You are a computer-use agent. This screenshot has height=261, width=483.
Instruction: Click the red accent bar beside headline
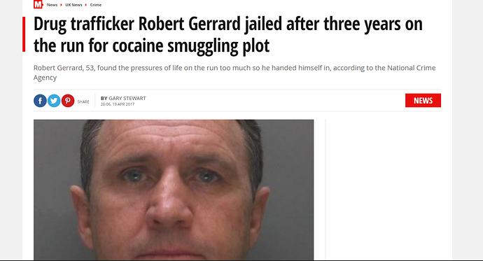tap(24, 34)
